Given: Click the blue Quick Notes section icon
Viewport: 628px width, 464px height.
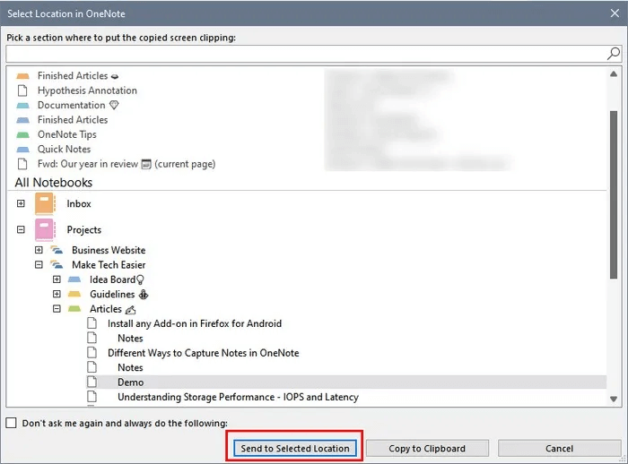Looking at the screenshot, I should tap(22, 150).
